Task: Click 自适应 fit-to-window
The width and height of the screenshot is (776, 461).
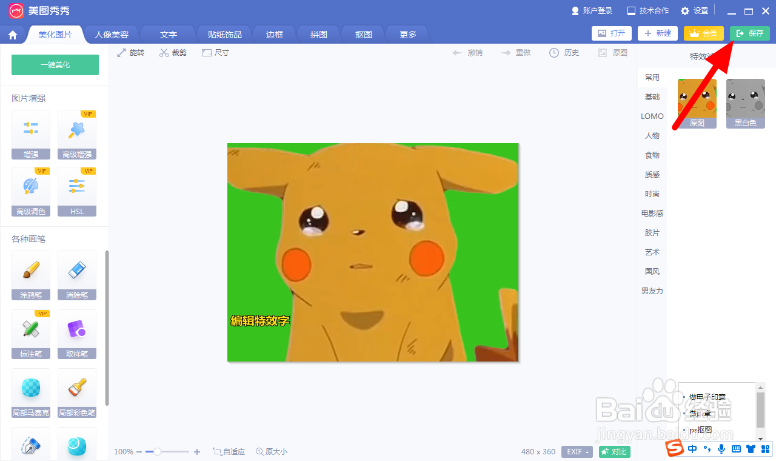Action: [x=229, y=452]
